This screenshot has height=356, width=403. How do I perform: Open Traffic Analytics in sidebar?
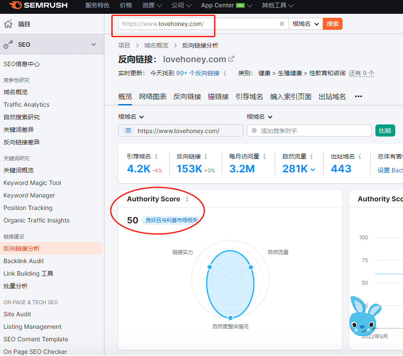[26, 105]
